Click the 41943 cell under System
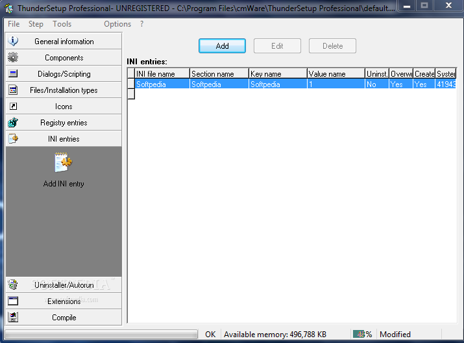Viewport: 464px width, 343px height. [446, 84]
